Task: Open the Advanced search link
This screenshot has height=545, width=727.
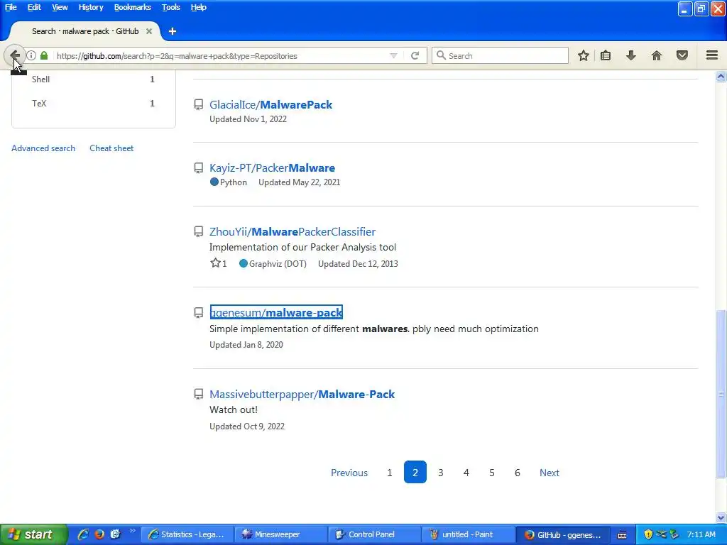Action: coord(43,148)
